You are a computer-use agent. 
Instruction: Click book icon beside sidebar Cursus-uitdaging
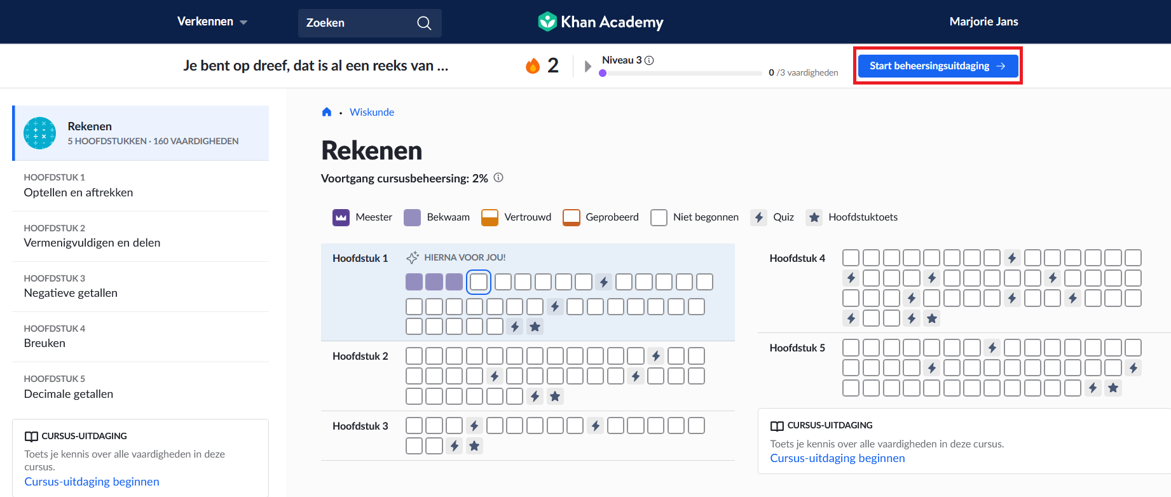click(31, 437)
